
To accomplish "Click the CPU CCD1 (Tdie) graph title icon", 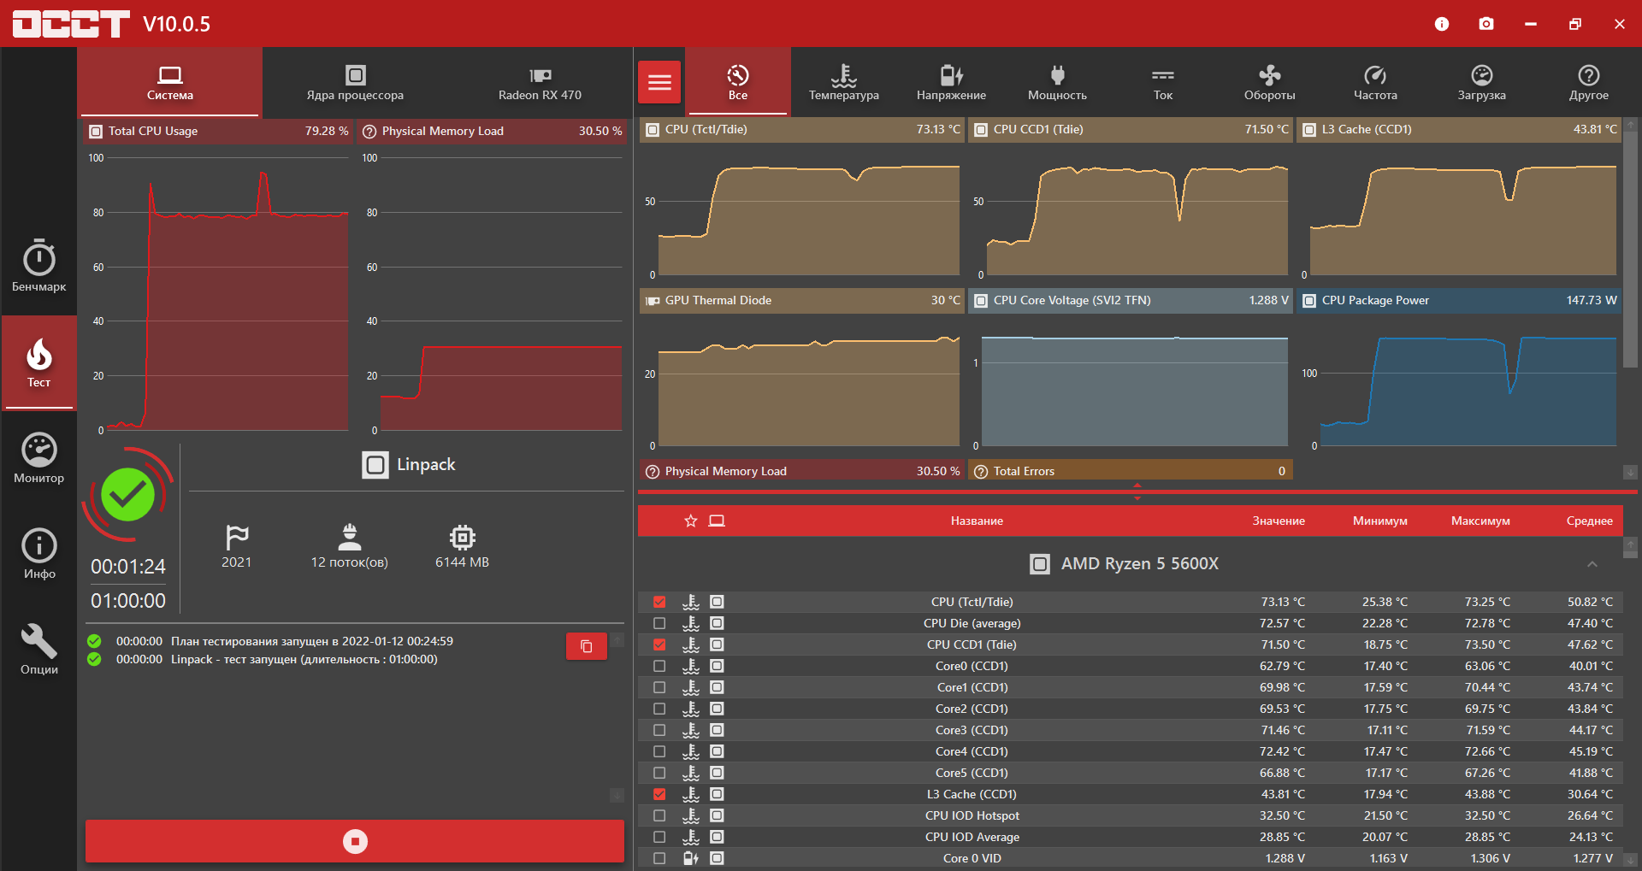I will 981,130.
